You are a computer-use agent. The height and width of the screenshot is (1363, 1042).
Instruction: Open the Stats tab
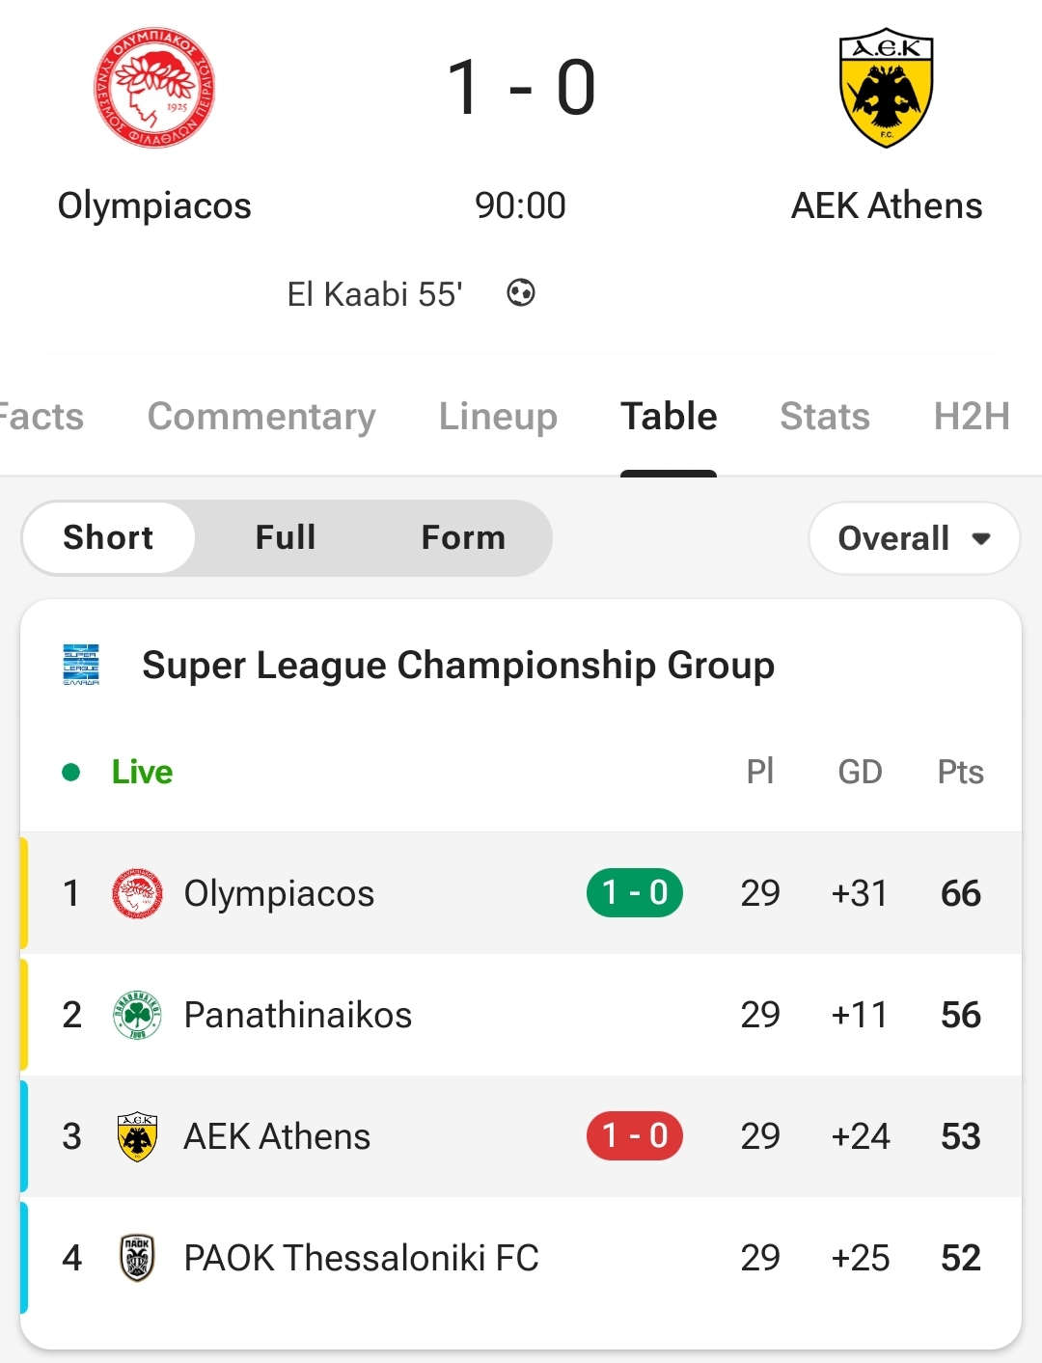[x=825, y=416]
